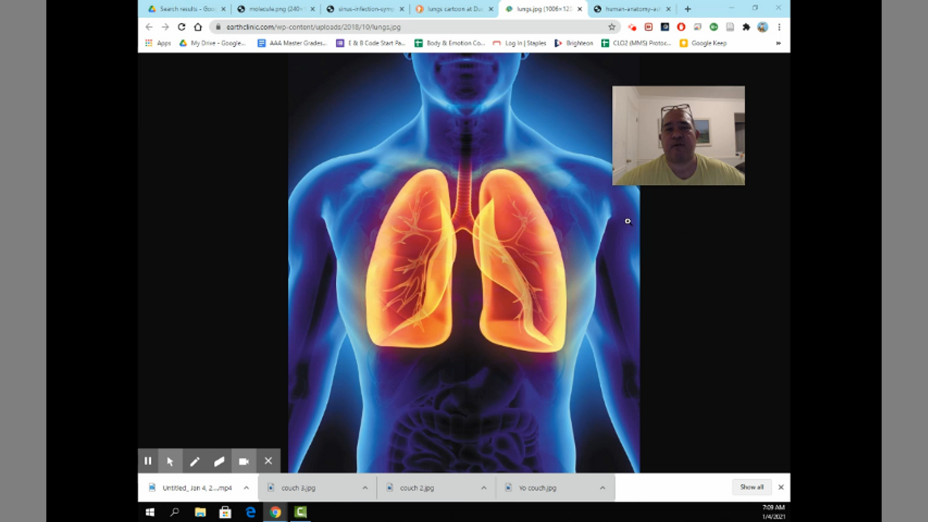The height and width of the screenshot is (522, 928).
Task: Click Show all downloads button
Action: (751, 487)
